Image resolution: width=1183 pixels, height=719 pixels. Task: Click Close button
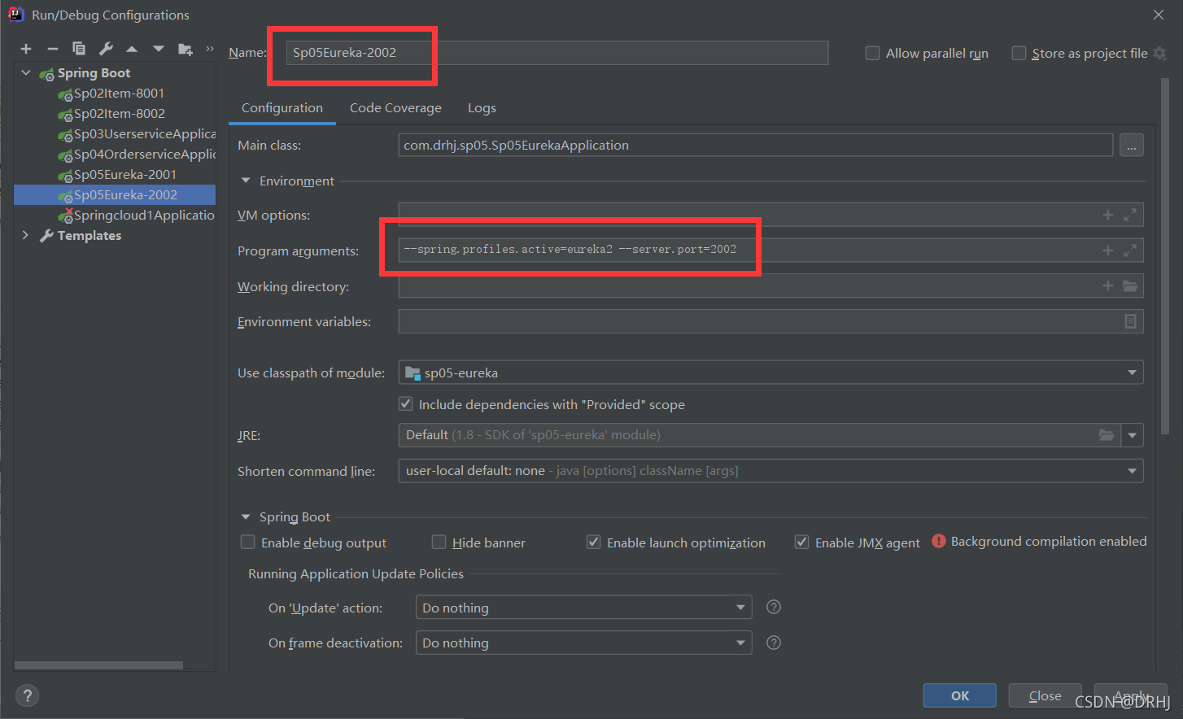pos(1045,695)
